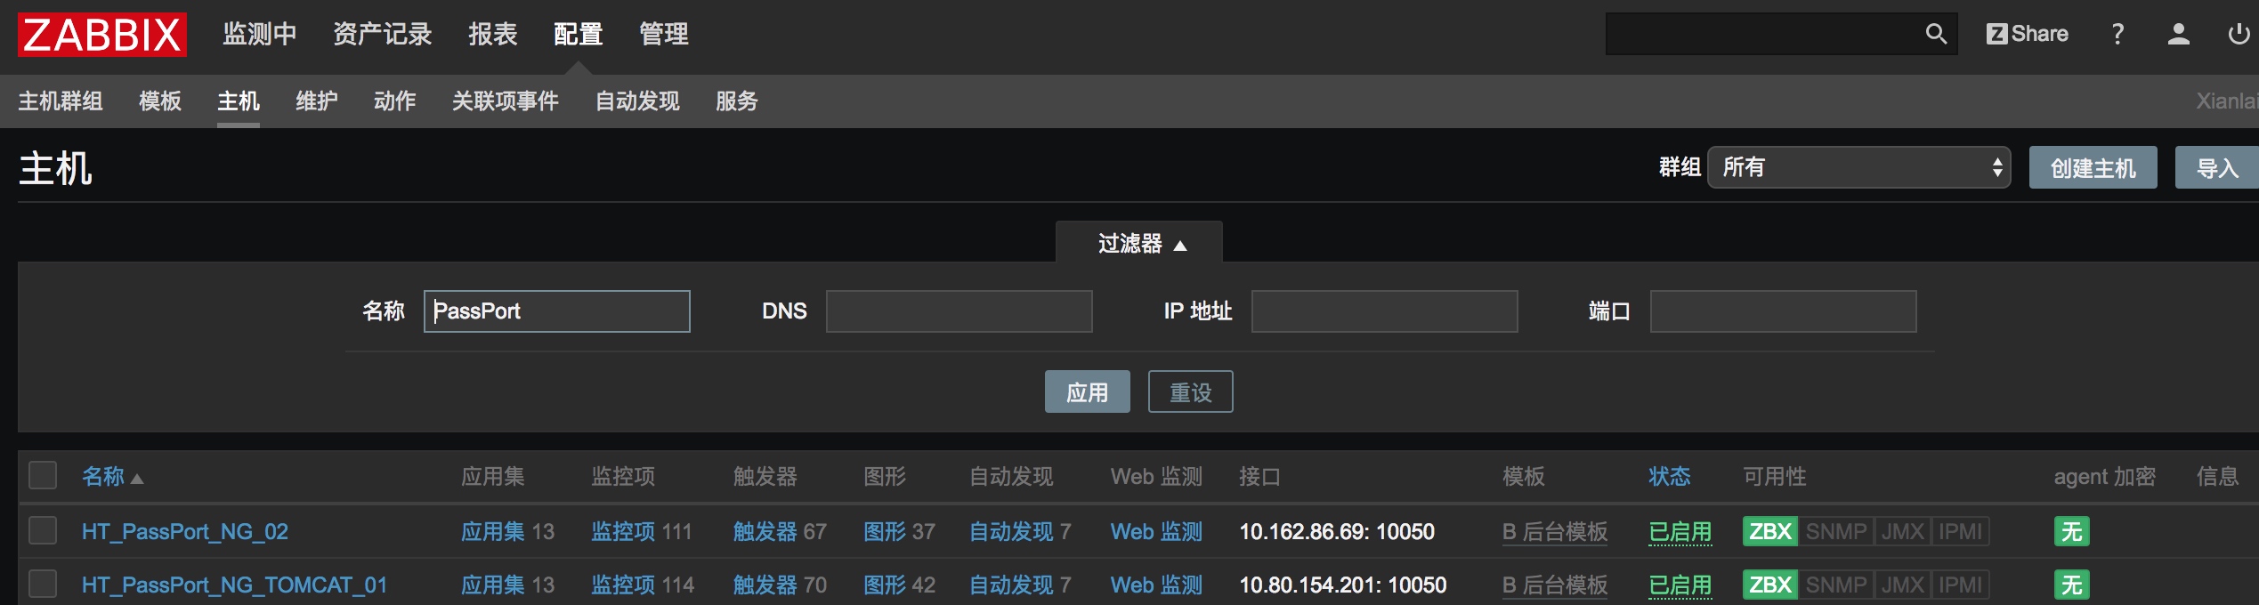
Task: Open the user profile icon
Action: pos(2178,35)
